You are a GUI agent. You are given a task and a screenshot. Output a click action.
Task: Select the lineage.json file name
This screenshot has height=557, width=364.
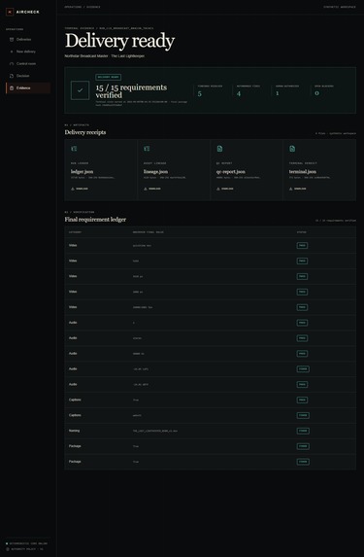coord(155,172)
